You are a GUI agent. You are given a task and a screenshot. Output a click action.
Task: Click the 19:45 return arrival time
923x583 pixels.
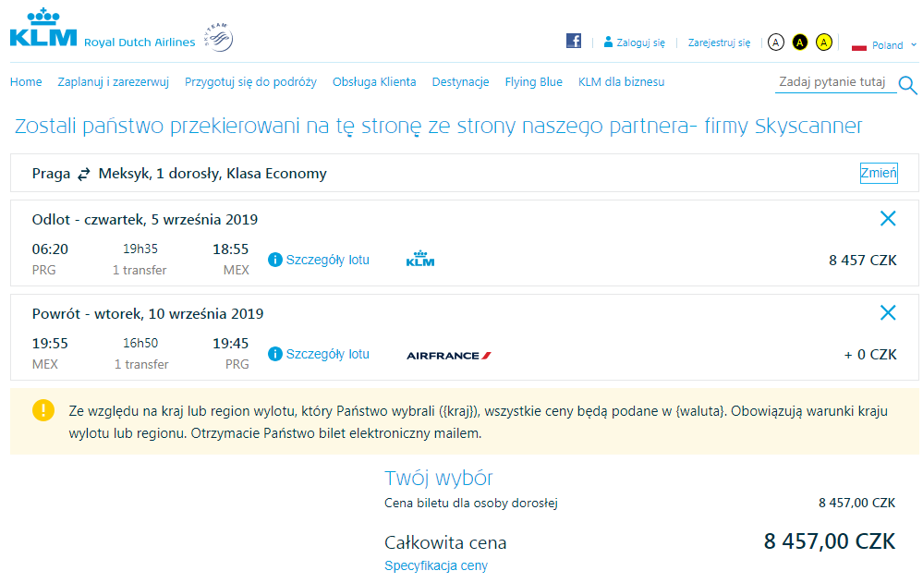point(231,344)
